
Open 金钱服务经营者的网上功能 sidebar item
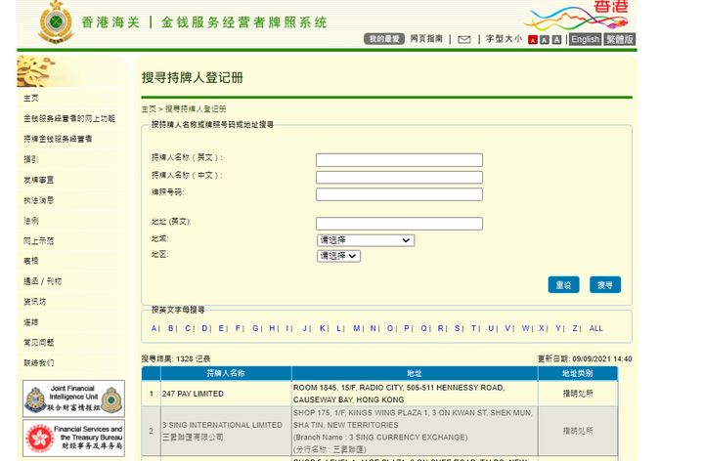69,118
